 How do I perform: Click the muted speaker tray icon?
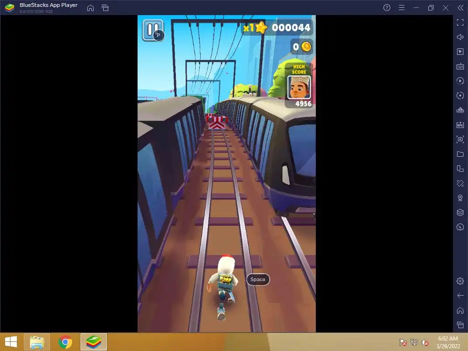(x=425, y=342)
